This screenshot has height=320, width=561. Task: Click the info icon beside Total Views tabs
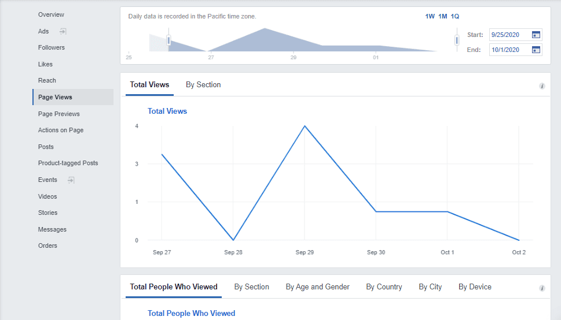542,86
